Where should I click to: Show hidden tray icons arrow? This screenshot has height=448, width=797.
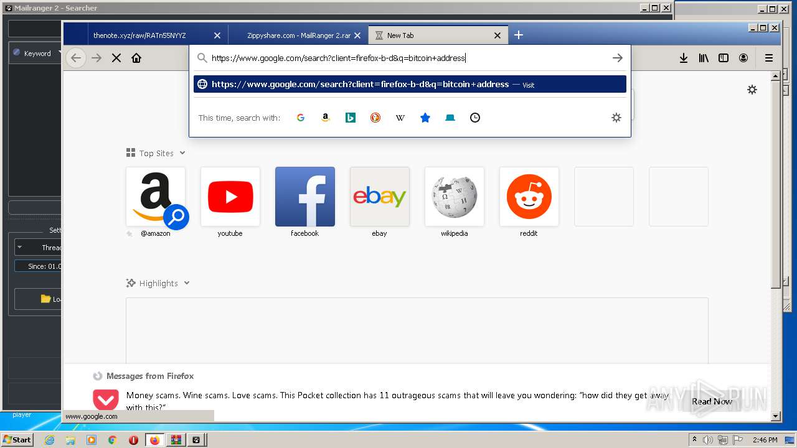click(695, 440)
